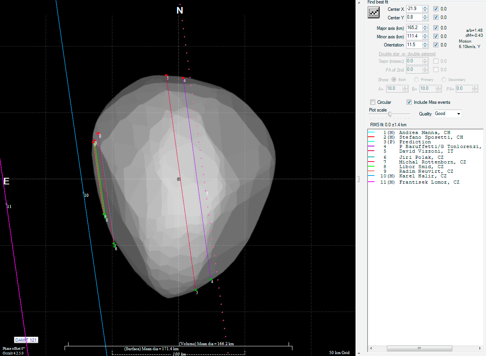Screen dimensions: 486x356
Task: Select the Both radio button
Action: [x=394, y=79]
